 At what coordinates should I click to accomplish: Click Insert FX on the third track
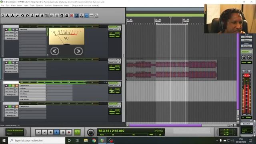click(x=113, y=83)
